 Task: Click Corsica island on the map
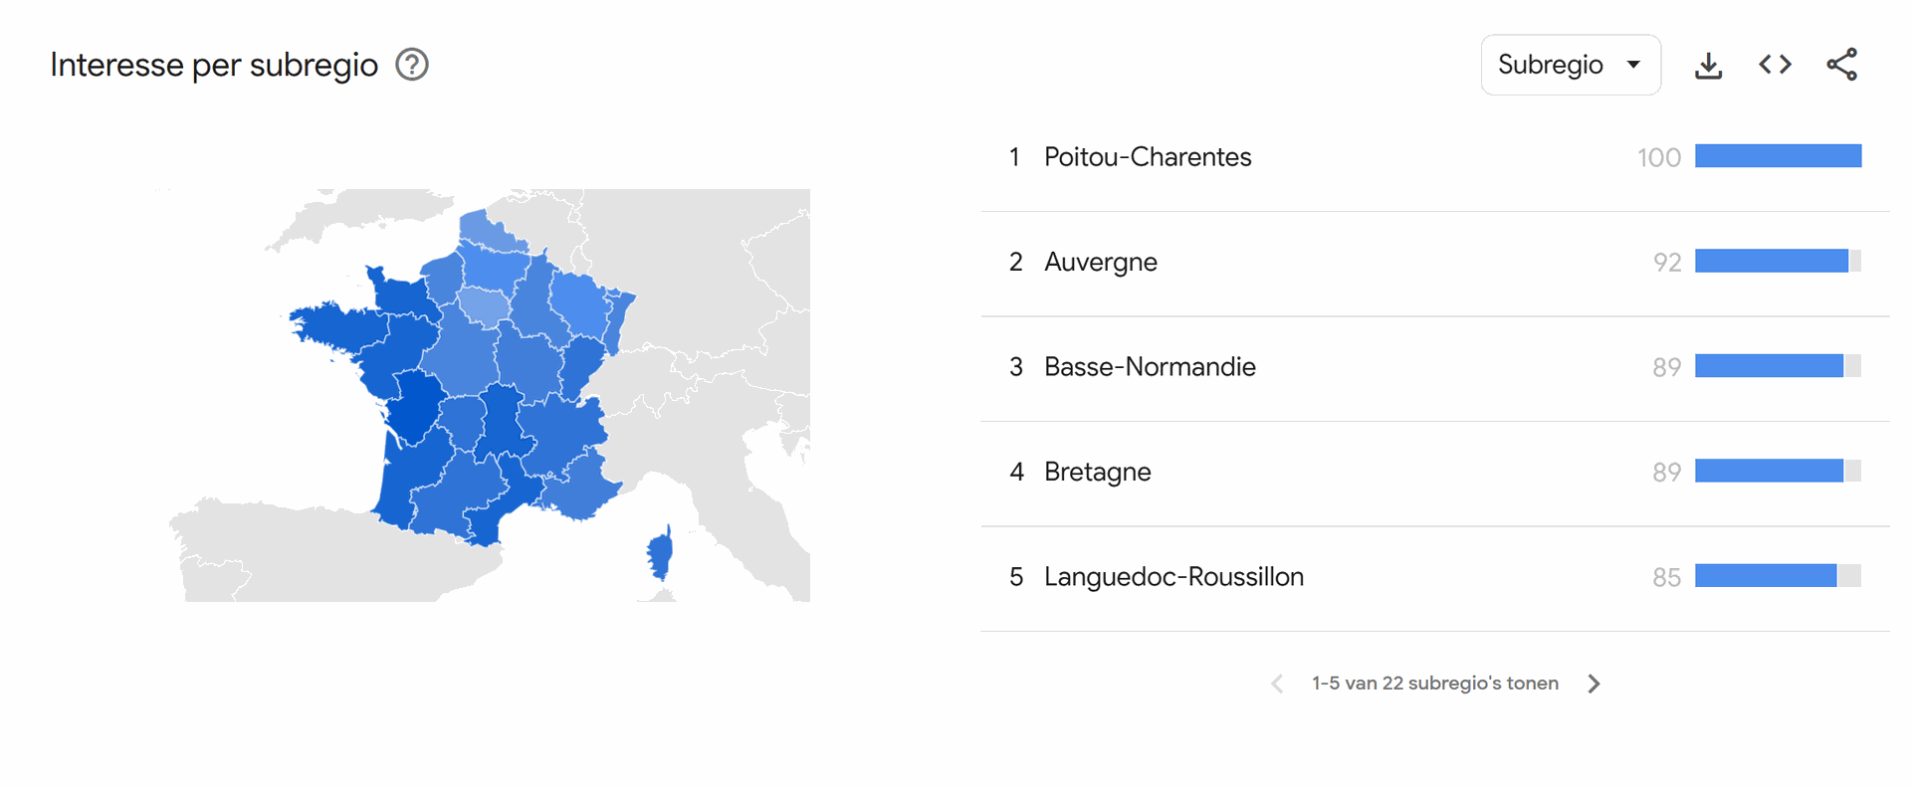(x=660, y=554)
